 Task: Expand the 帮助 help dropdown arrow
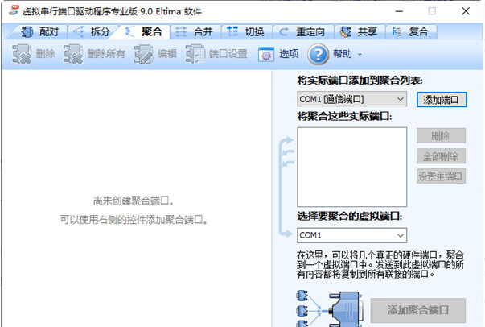[360, 55]
